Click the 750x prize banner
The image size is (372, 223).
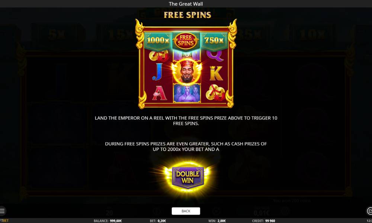point(214,41)
